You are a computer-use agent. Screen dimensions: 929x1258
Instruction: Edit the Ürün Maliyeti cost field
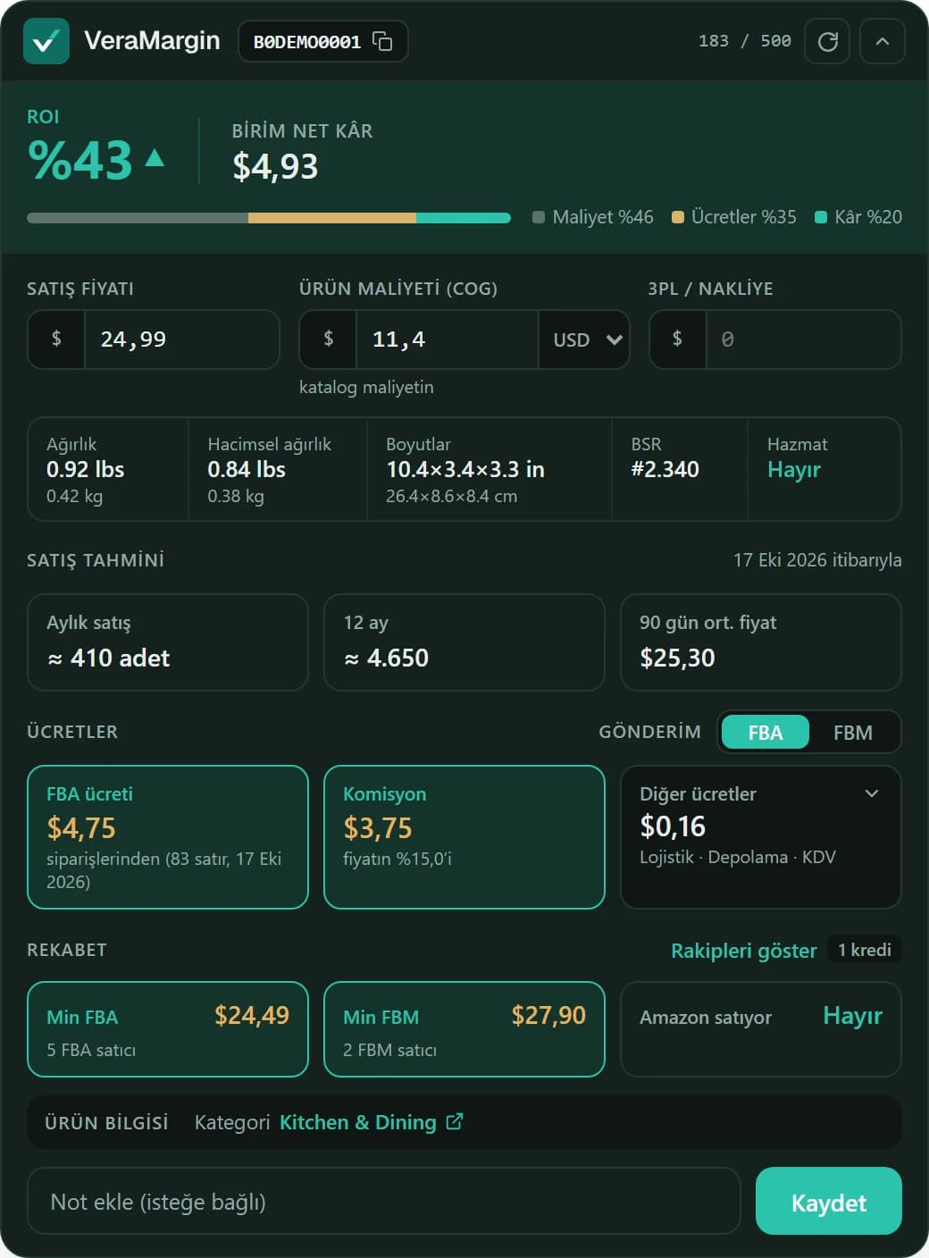tap(447, 340)
